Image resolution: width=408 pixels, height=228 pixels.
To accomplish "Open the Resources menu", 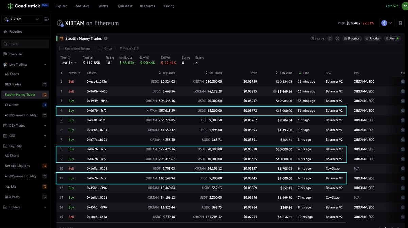I will click(148, 6).
